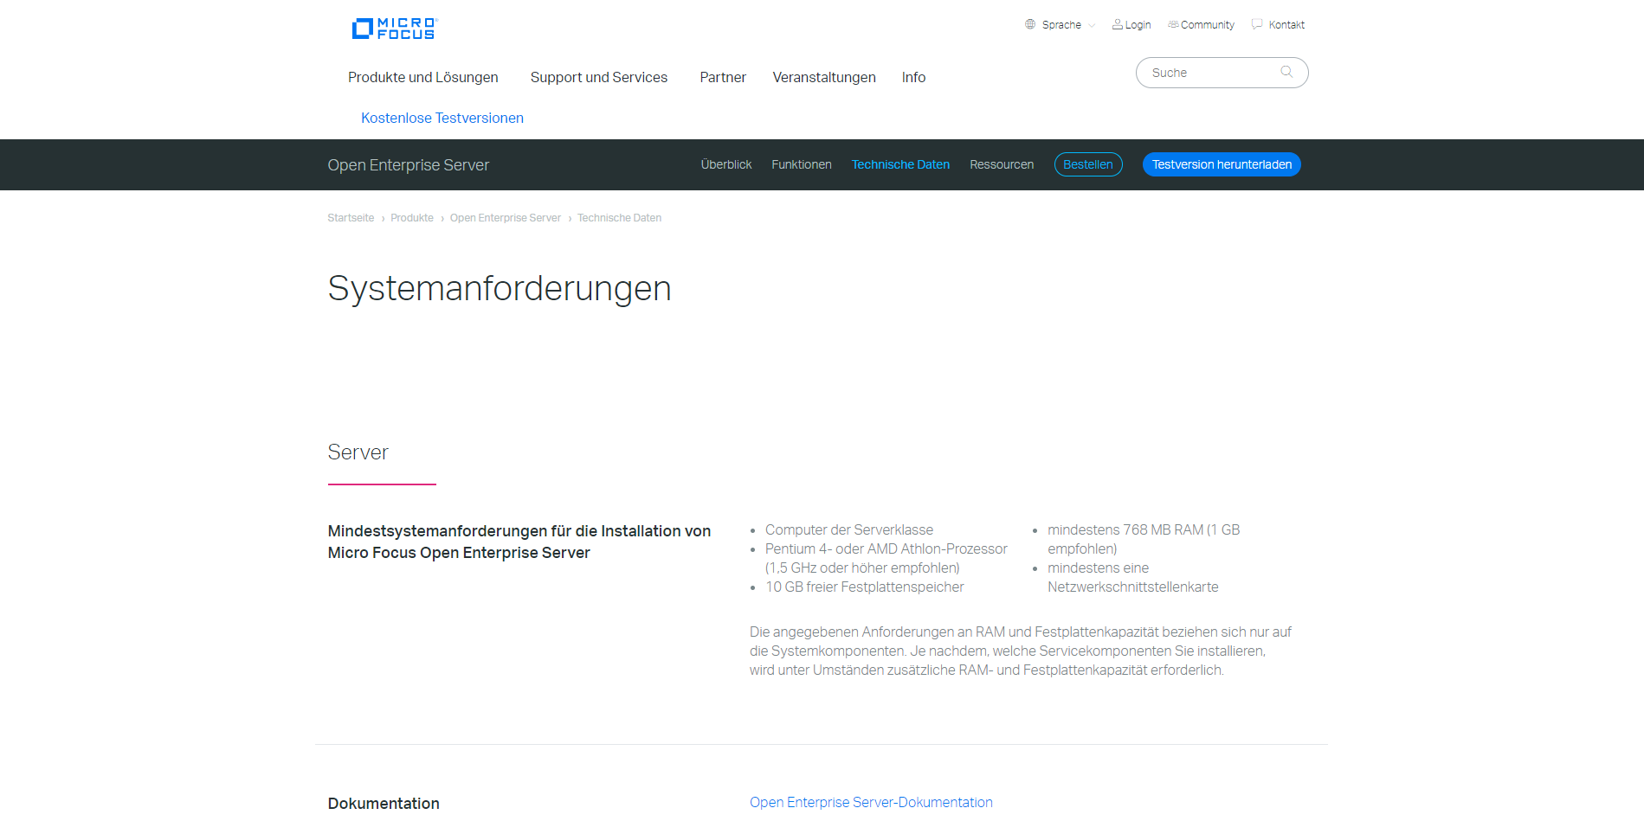Click the Systemanforderungen heading
The width and height of the screenshot is (1644, 821).
(x=500, y=288)
